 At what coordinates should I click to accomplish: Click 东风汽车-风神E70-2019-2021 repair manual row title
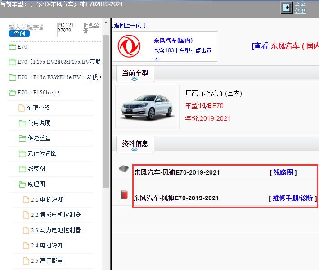(x=176, y=198)
